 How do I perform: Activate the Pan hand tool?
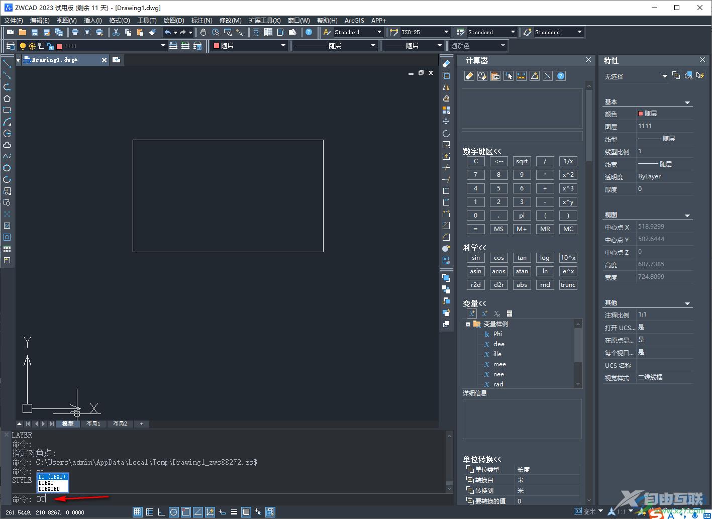pos(204,32)
